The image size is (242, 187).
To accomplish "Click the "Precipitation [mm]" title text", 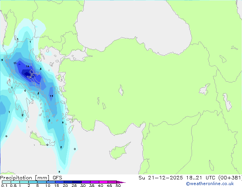I will coord(24,178).
